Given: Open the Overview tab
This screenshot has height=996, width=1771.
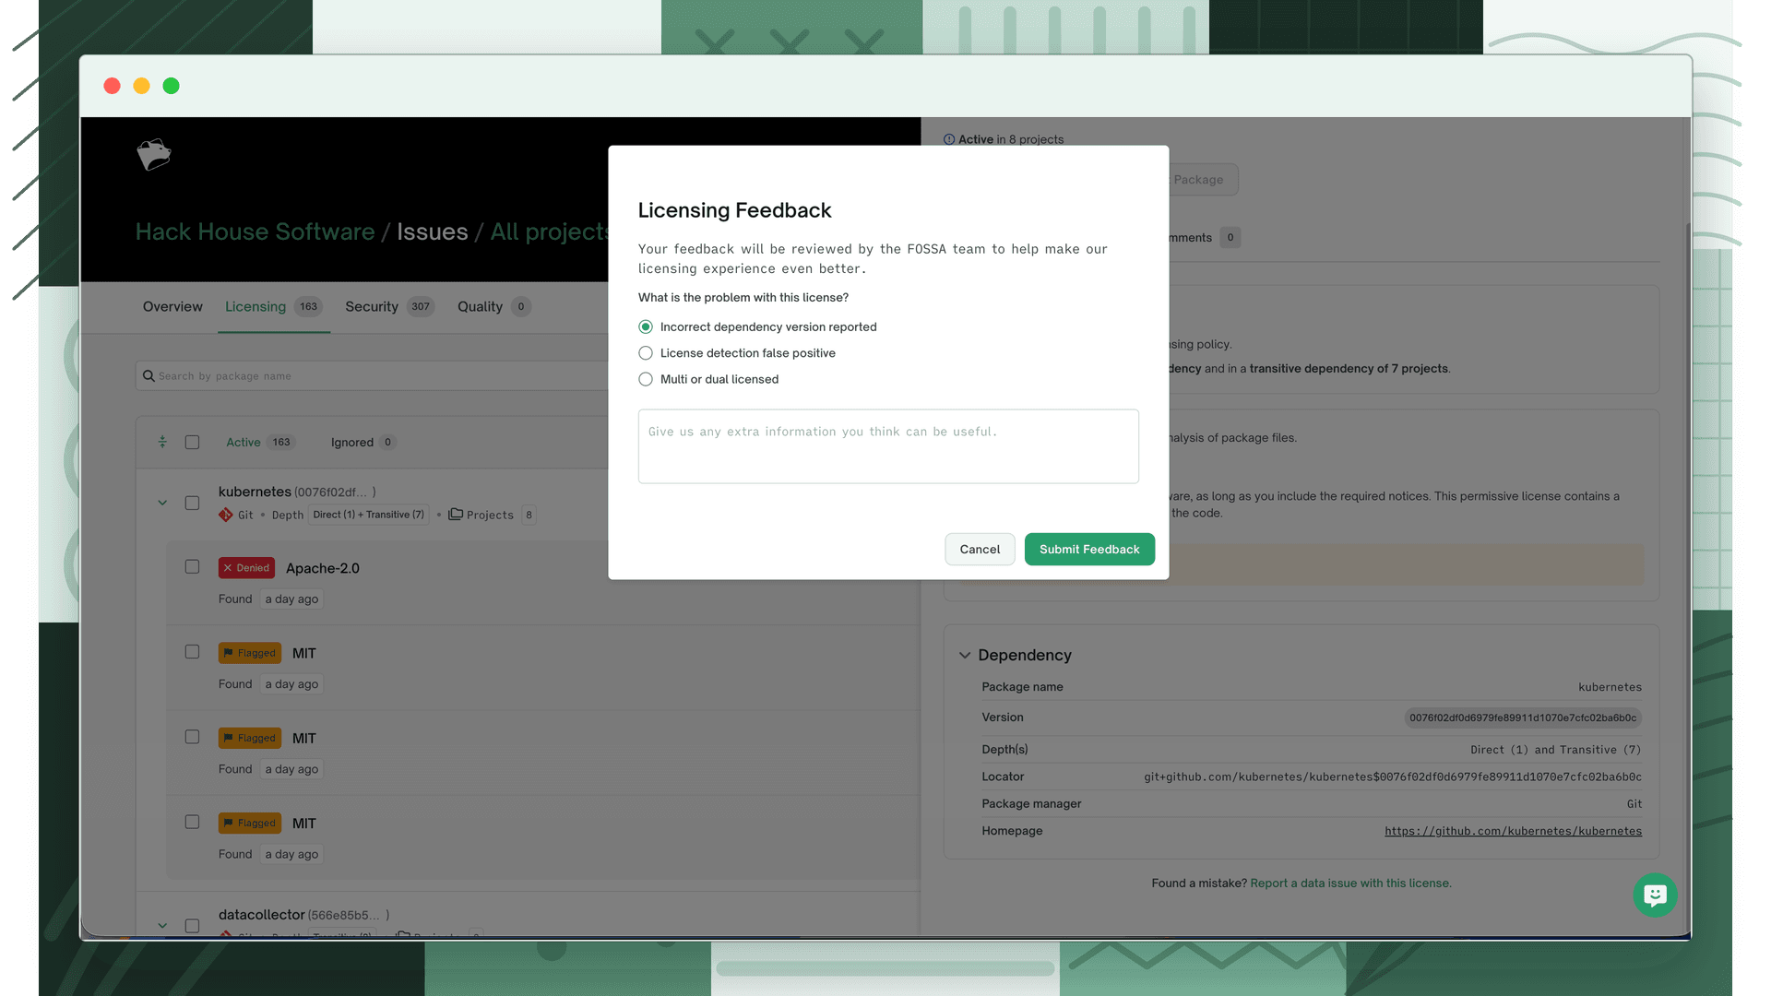Looking at the screenshot, I should 172,306.
